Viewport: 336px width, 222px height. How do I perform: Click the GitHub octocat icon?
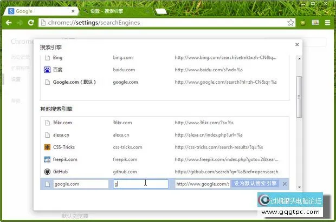[x=47, y=172]
